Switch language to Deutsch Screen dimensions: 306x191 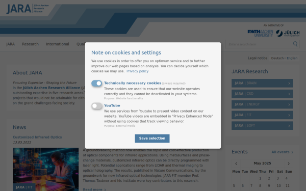point(277,58)
